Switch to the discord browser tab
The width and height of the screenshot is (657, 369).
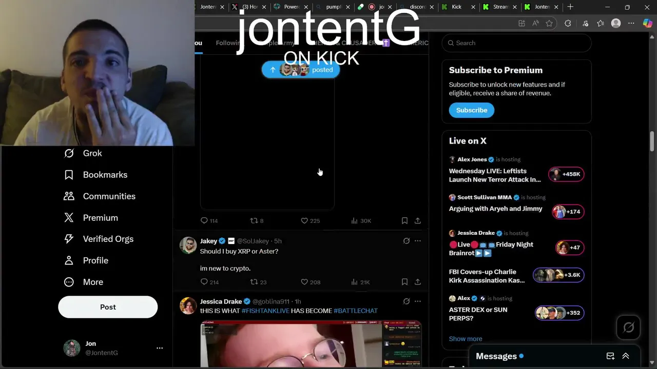[416, 7]
